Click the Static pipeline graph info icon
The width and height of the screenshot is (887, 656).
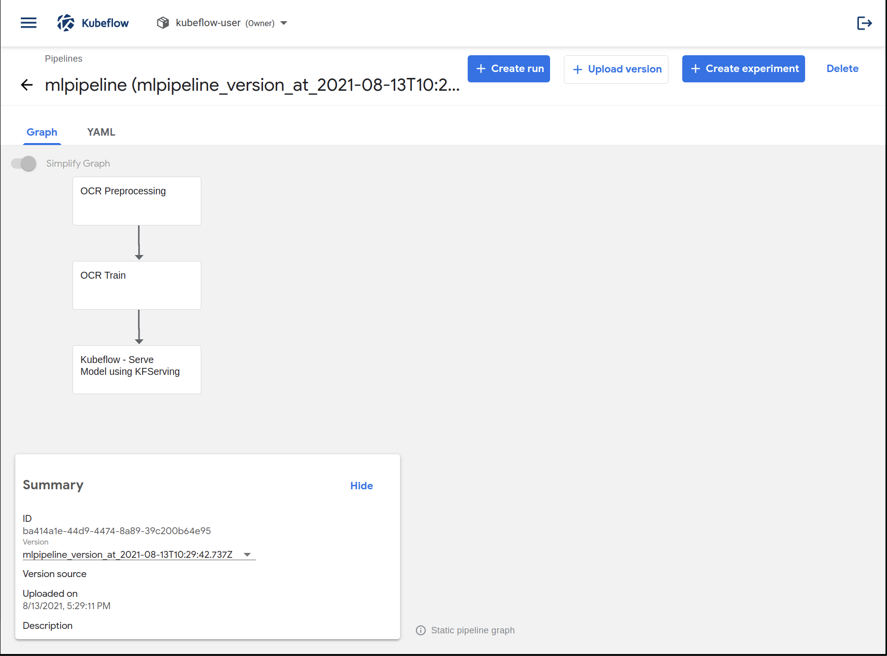pos(421,630)
